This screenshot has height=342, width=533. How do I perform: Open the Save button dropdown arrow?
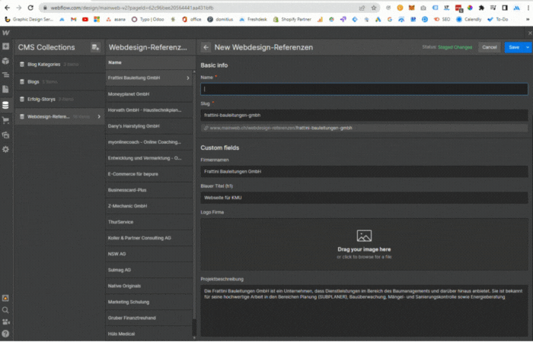pos(528,47)
